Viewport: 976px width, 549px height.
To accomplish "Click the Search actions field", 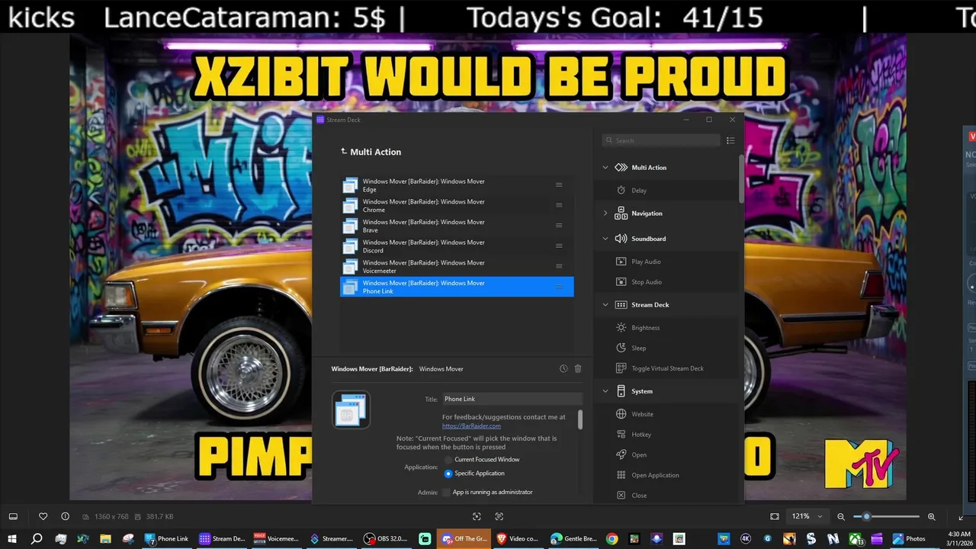I will click(661, 140).
